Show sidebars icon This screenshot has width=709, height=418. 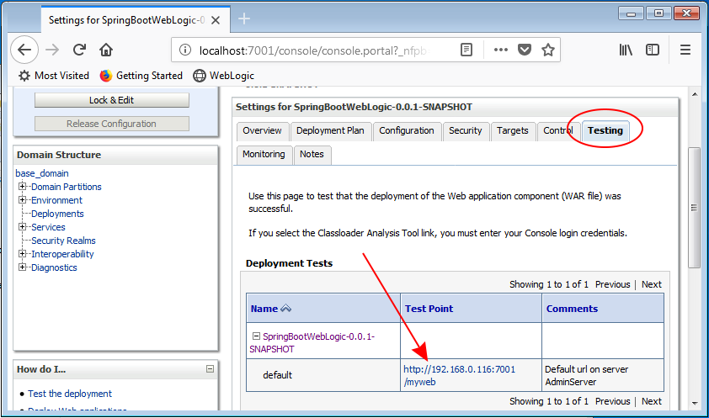click(x=653, y=50)
